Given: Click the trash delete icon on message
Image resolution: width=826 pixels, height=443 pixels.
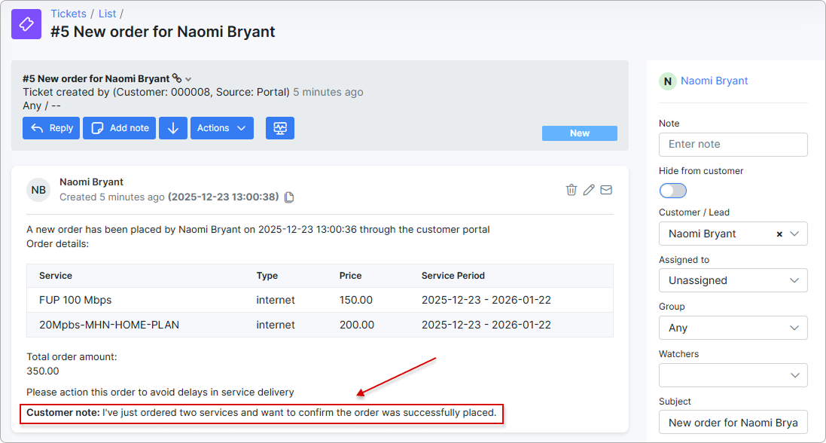Looking at the screenshot, I should [571, 190].
